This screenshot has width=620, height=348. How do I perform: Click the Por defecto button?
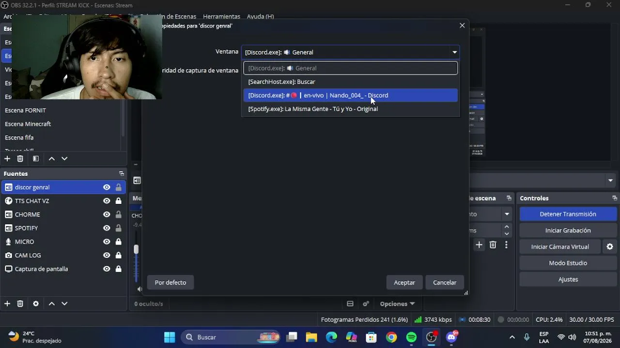tap(170, 282)
